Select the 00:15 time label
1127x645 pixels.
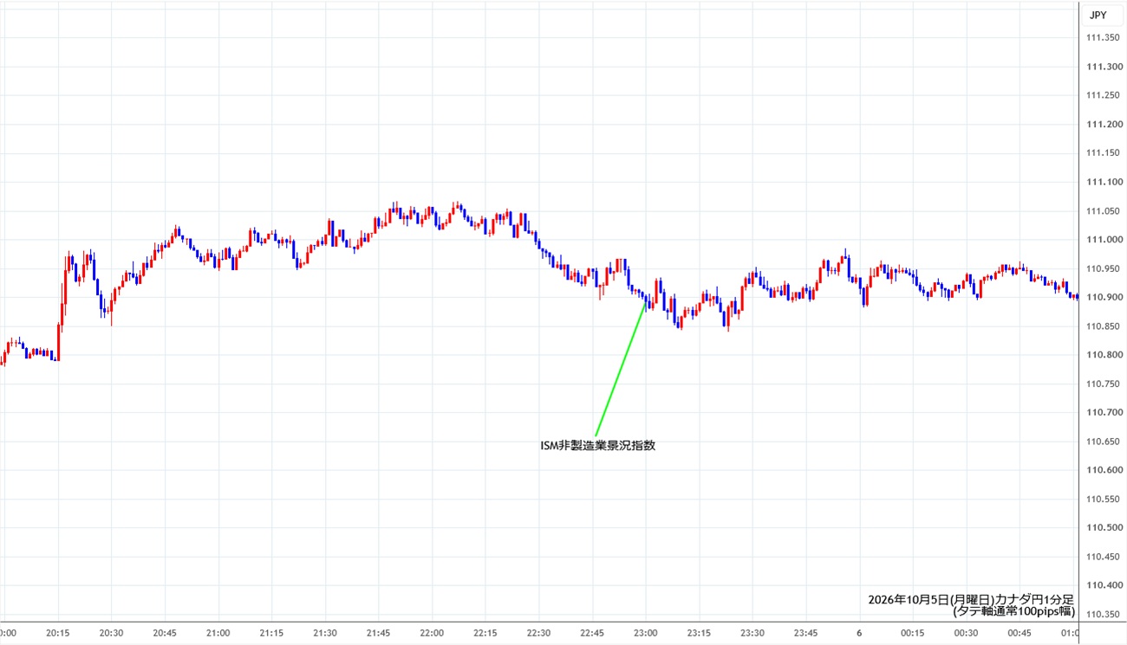point(912,632)
